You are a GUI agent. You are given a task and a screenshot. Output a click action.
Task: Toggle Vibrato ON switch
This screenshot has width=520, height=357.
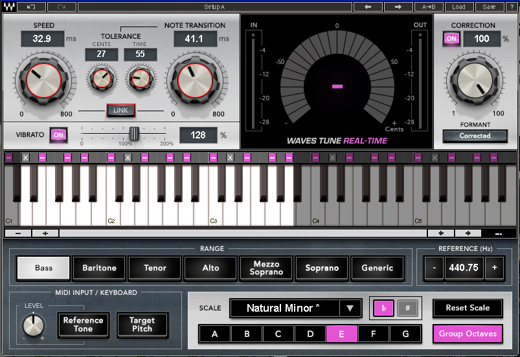[x=59, y=135]
